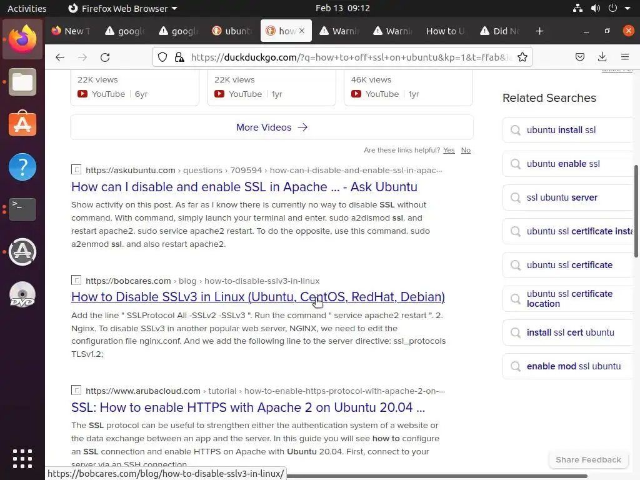The width and height of the screenshot is (640, 480).
Task: Answer No to links helpful question
Action: pyautogui.click(x=466, y=150)
